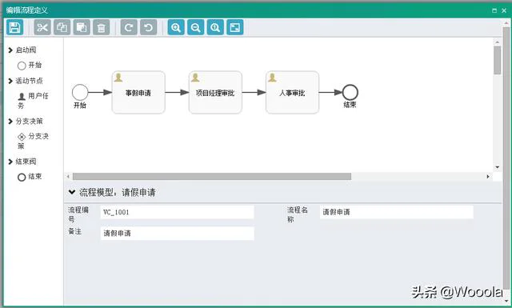Image resolution: width=512 pixels, height=308 pixels.
Task: Collapse the 启动阀 palette group
Action: coord(10,50)
